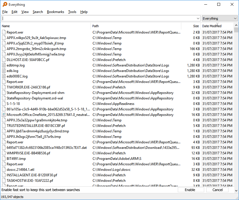Select the file name TIWORKER.EXE-2A6CE186.pf
Image resolution: width=239 pixels, height=200 pixels.
(x=28, y=87)
